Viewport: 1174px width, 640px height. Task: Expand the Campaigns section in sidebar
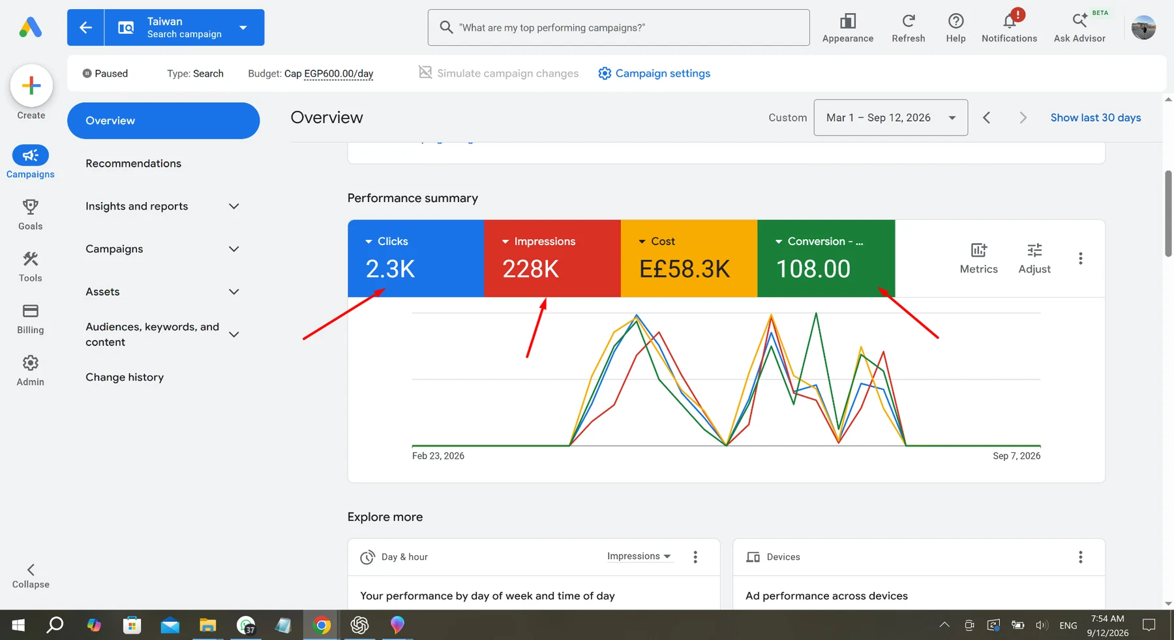[x=163, y=249]
